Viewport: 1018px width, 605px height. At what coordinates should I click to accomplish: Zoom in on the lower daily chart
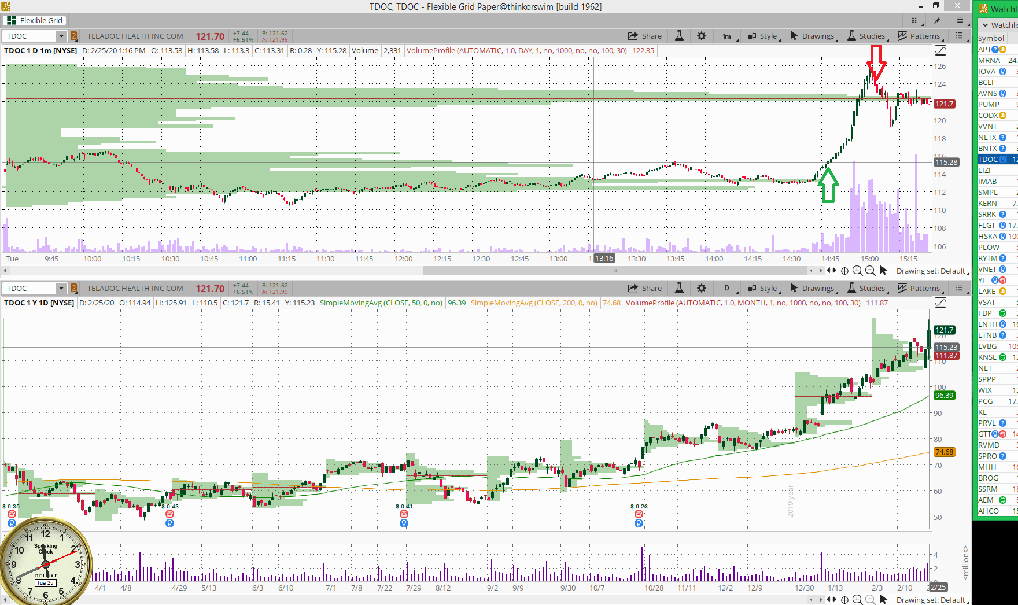tap(857, 600)
